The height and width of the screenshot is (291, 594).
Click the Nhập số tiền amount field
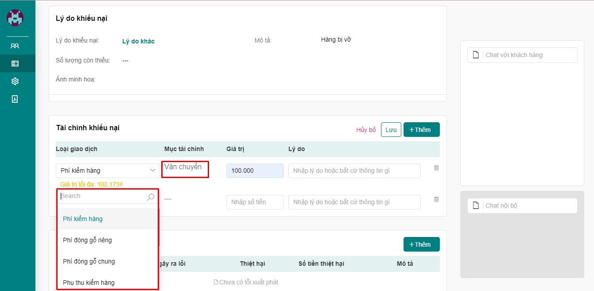255,202
